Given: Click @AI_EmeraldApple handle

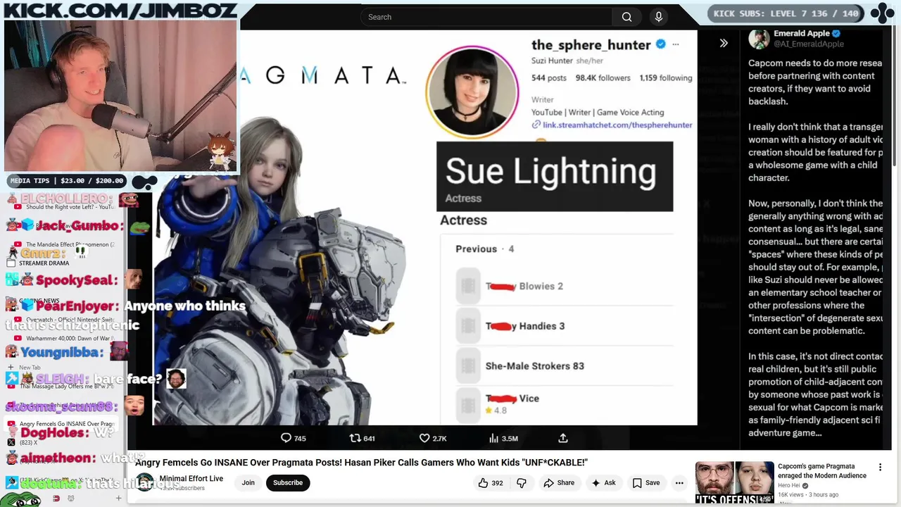Looking at the screenshot, I should point(809,44).
